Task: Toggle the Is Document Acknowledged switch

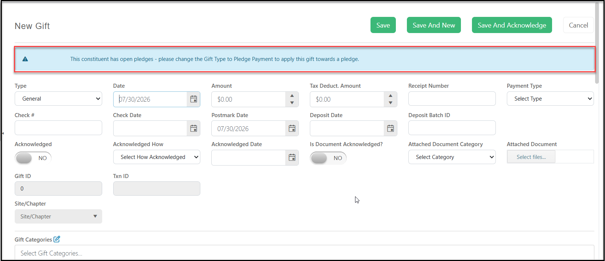Action: (x=328, y=158)
